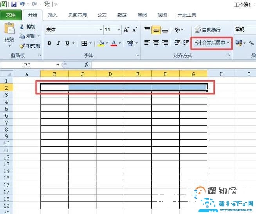The width and height of the screenshot is (256, 214).
Task: Expand the Copy (复制) dropdown arrow
Action: (x=38, y=36)
